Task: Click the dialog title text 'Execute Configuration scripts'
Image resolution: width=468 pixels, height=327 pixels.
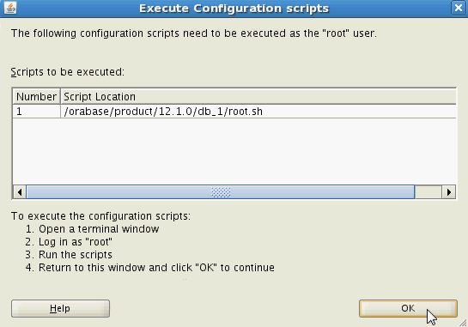Action: [234, 8]
